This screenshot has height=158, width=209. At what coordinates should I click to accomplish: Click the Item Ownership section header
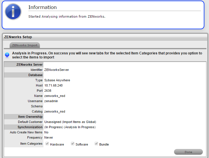pyautogui.click(x=30, y=117)
